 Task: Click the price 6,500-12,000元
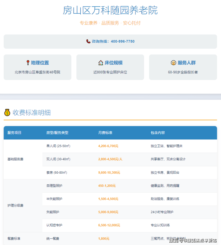pyautogui.click(x=109, y=225)
